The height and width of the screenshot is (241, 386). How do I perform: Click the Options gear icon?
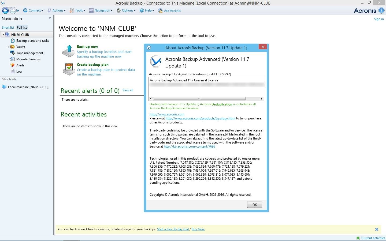tap(119, 10)
